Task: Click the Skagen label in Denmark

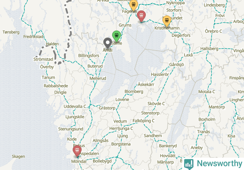Action: [x=18, y=156]
